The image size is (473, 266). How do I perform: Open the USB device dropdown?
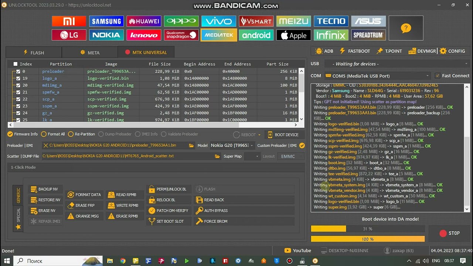pos(397,64)
